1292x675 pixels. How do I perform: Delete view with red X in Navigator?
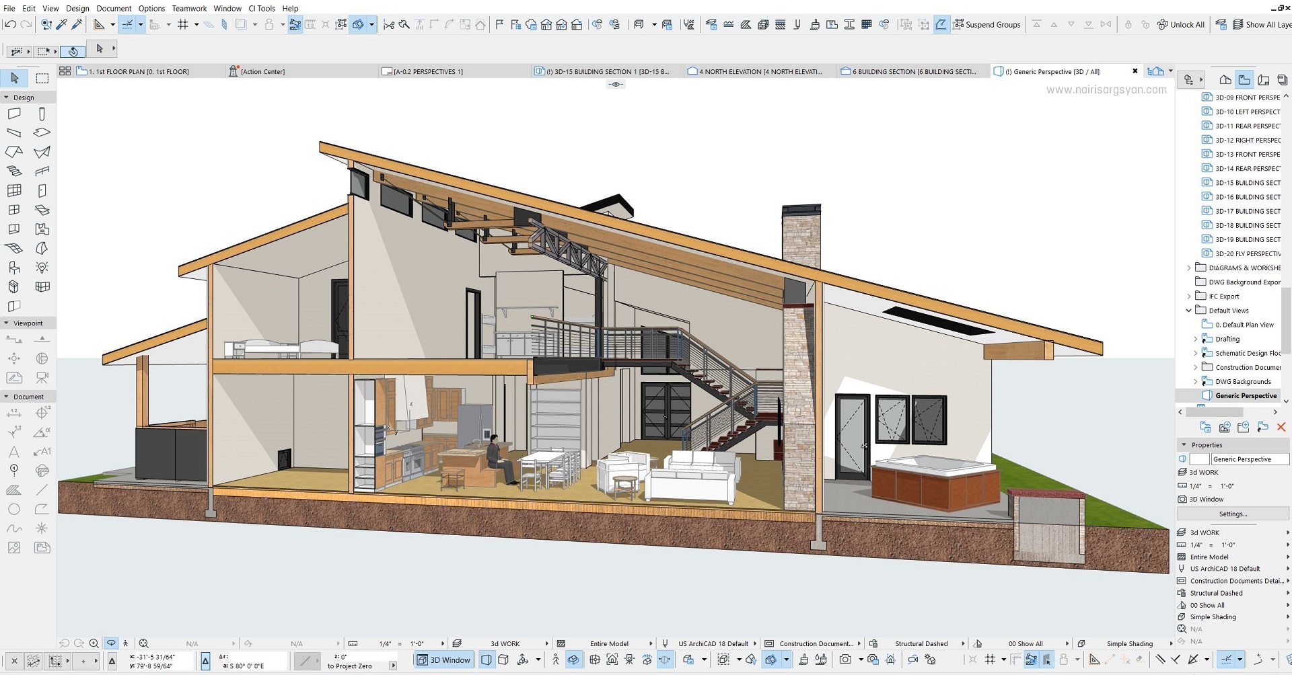tap(1281, 427)
